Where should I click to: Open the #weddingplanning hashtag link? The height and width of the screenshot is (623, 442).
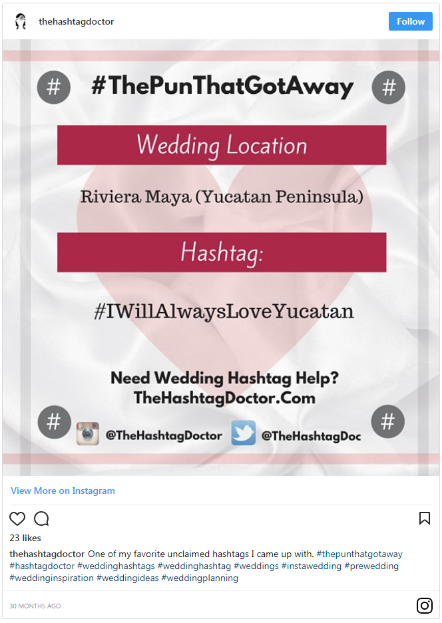pyautogui.click(x=200, y=578)
